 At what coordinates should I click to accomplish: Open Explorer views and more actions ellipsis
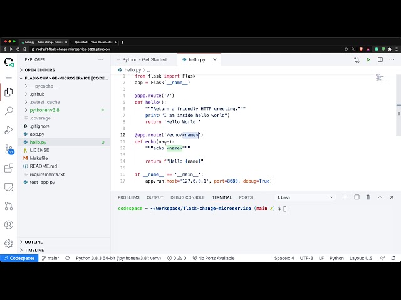[101, 59]
